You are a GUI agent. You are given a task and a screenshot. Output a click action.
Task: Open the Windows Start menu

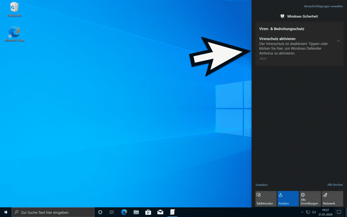pyautogui.click(x=6, y=212)
